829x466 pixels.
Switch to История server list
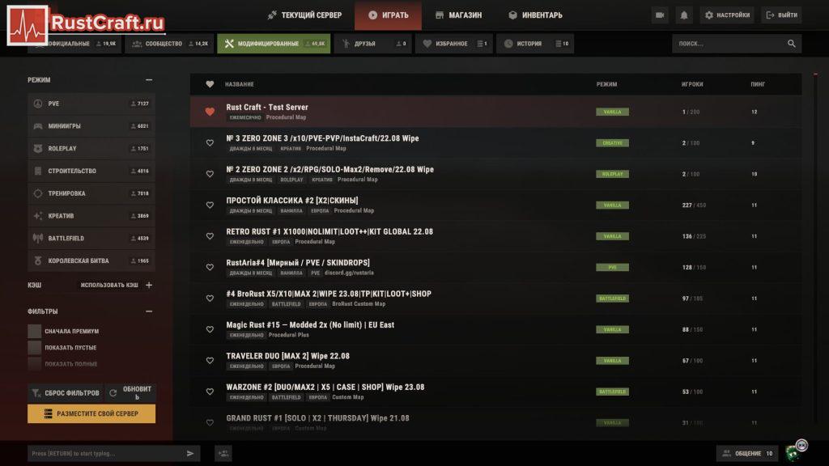tap(535, 44)
